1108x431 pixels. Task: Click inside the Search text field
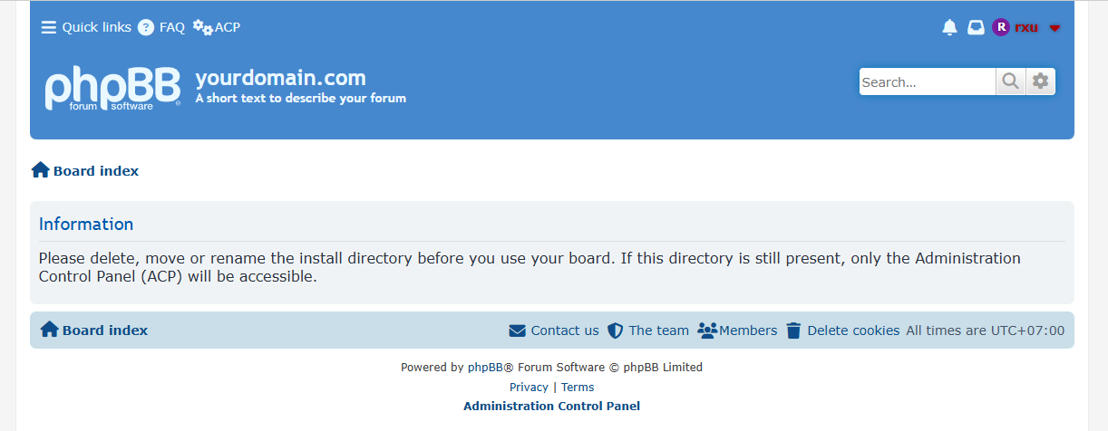point(927,81)
